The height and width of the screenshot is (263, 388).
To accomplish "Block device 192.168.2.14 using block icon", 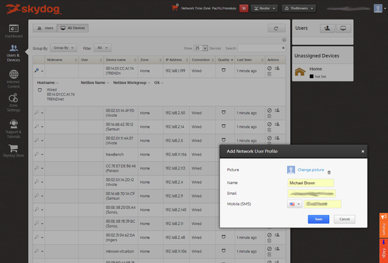I will point(270,124).
